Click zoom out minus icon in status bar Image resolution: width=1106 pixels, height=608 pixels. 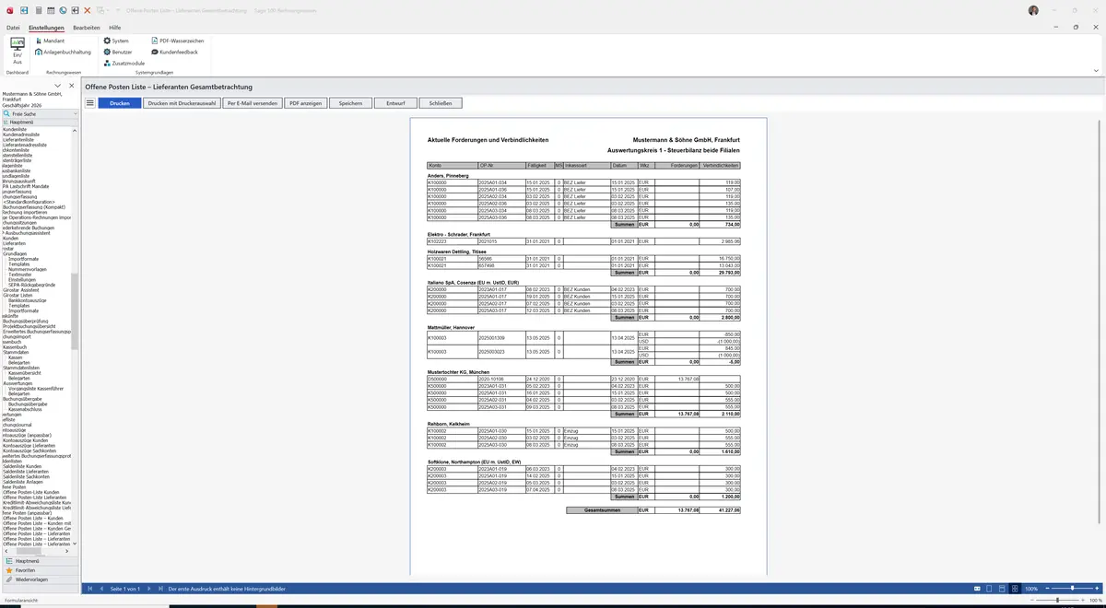coord(1049,589)
